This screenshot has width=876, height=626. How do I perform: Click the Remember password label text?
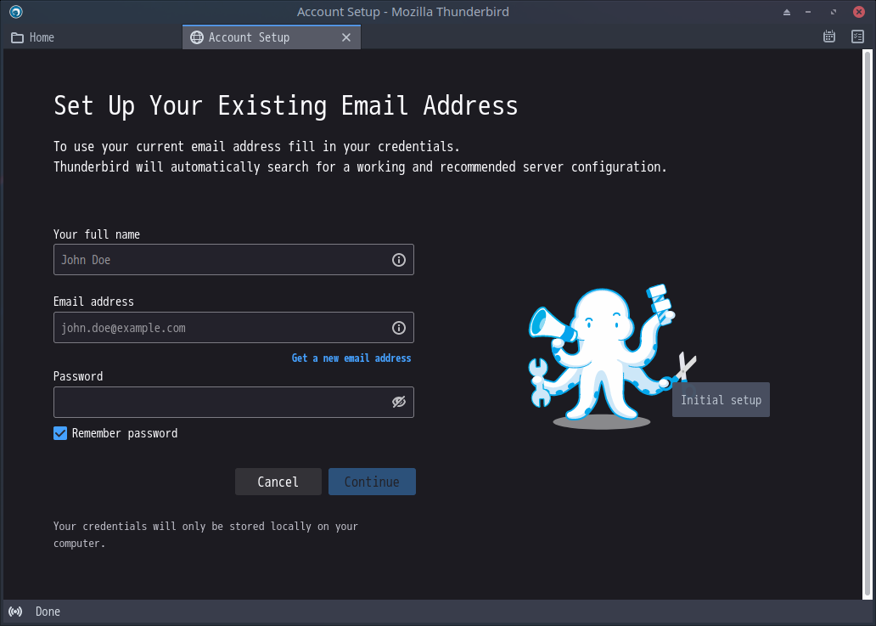pyautogui.click(x=125, y=433)
